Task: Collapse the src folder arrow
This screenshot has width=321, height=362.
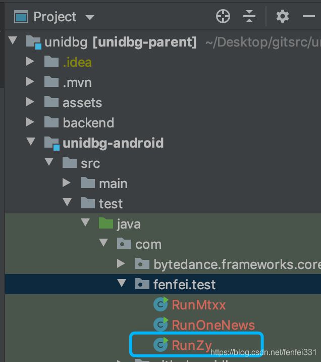Action: point(49,162)
